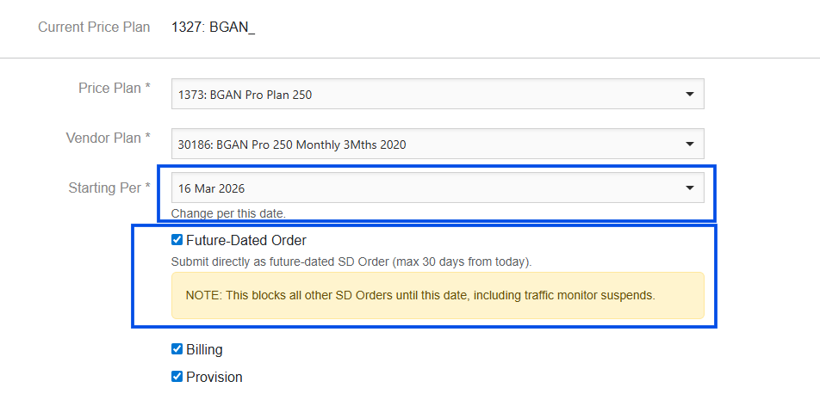This screenshot has width=820, height=400.
Task: Uncheck the Provision checkbox
Action: [x=177, y=376]
